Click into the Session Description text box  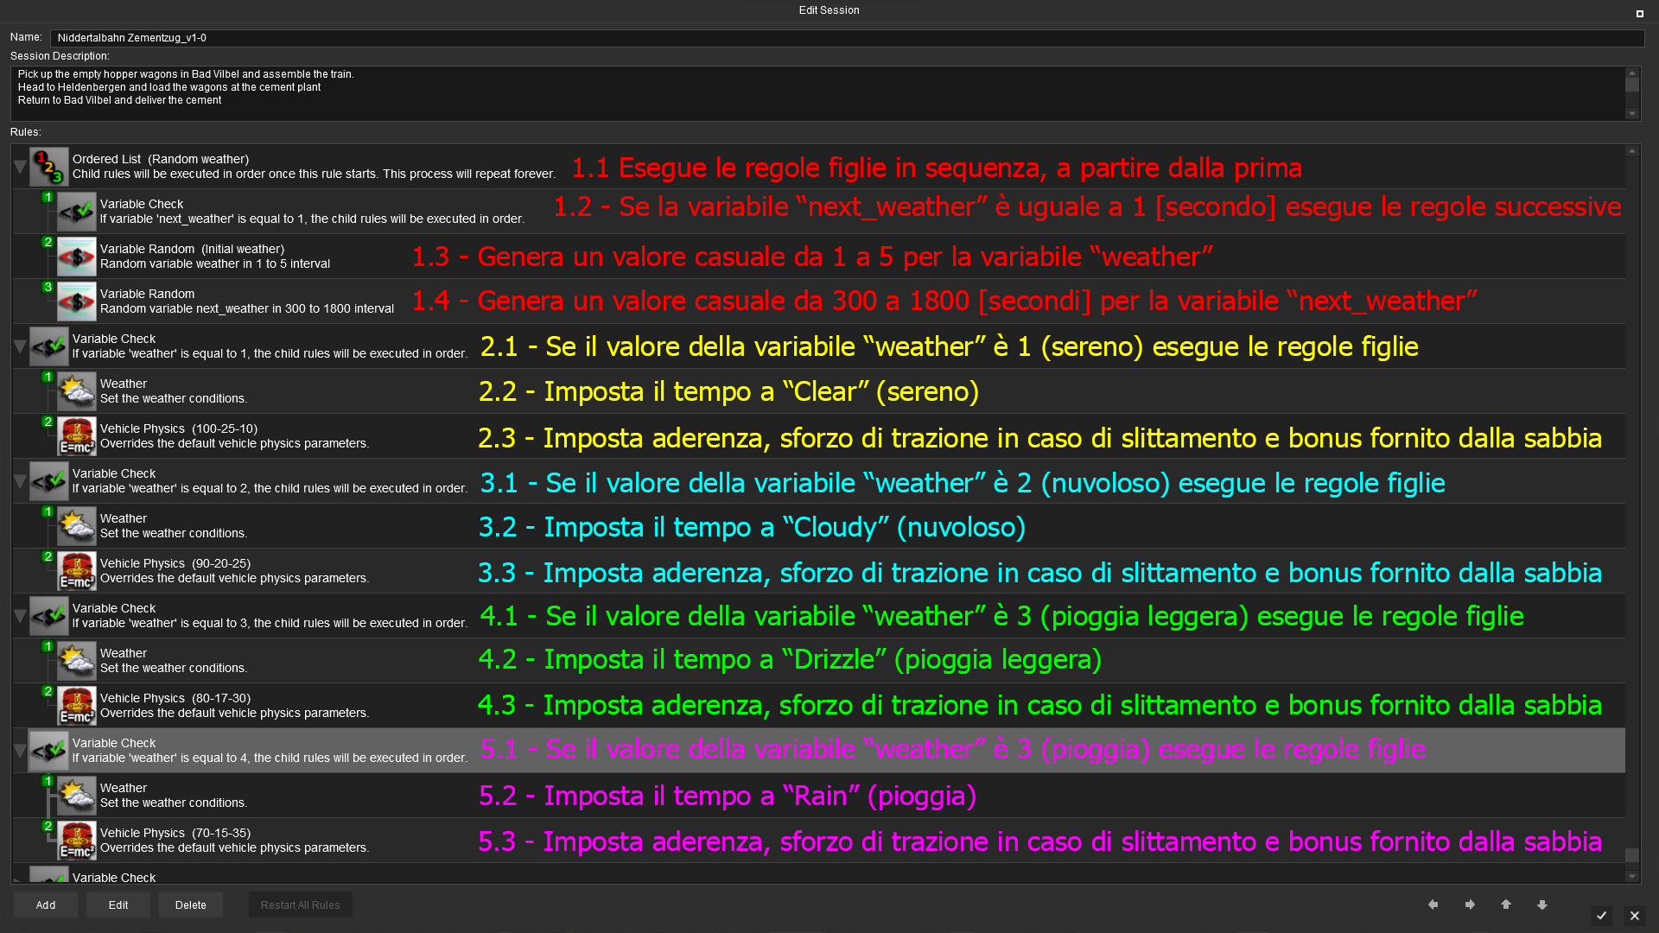[x=817, y=93]
